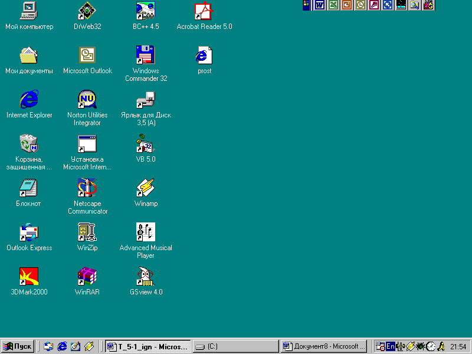Click the show desktop Quick Launch icon
This screenshot has width=472, height=354.
[x=76, y=346]
